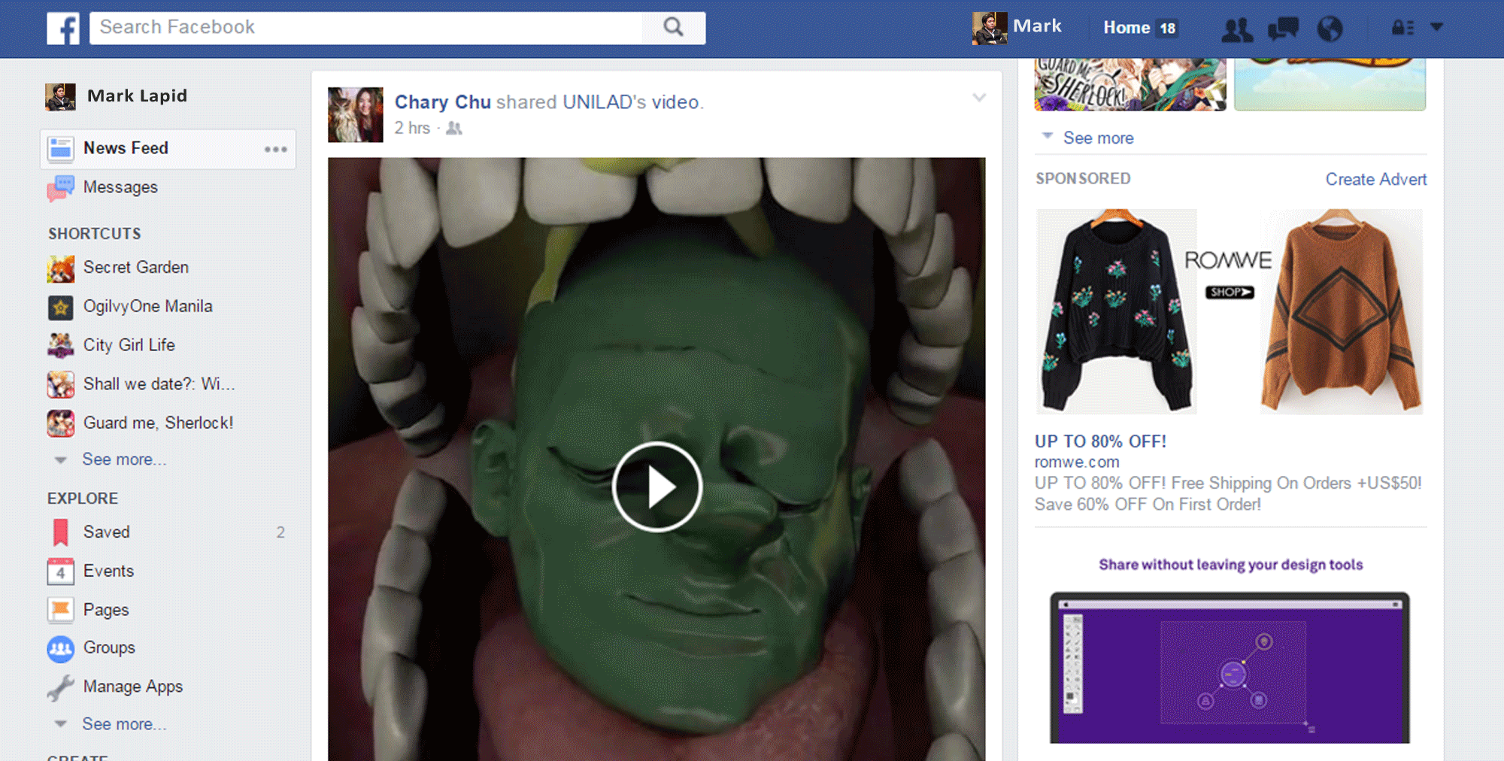Screen dimensions: 1504x761
Task: Open City Girl Life shortcut icon
Action: pos(61,345)
